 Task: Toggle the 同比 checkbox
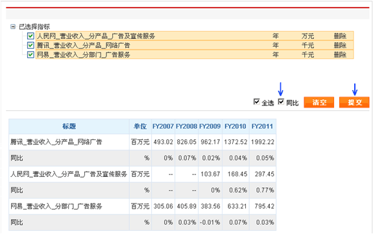coord(281,102)
